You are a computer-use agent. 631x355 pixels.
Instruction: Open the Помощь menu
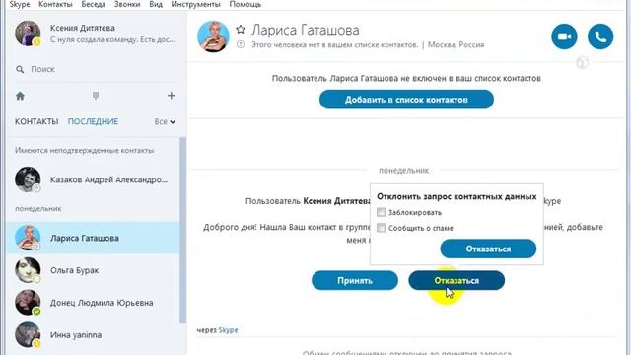click(245, 4)
